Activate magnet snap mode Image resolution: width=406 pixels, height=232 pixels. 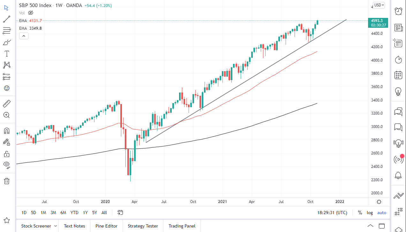point(6,131)
